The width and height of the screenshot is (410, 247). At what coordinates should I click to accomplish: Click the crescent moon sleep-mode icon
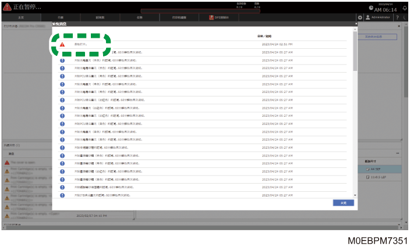pos(405,17)
